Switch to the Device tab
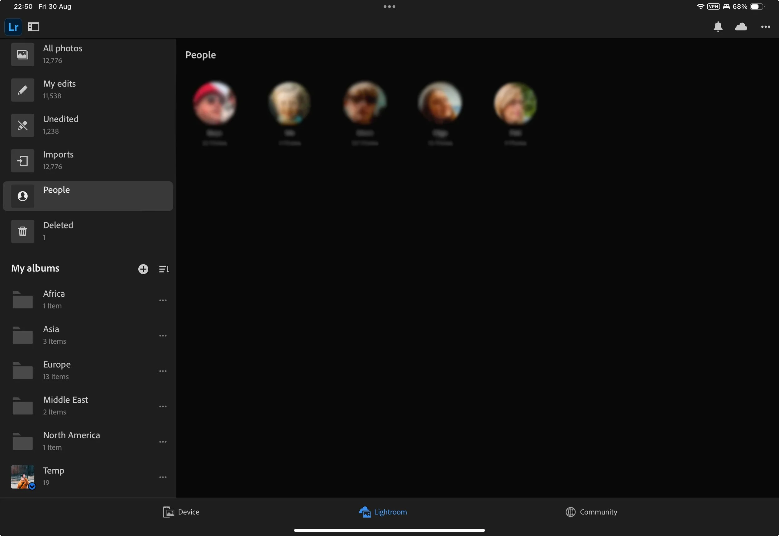The height and width of the screenshot is (536, 779). click(x=181, y=512)
